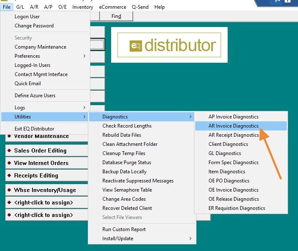The width and height of the screenshot is (298, 251).
Task: Open the O/E menu
Action: [62, 7]
